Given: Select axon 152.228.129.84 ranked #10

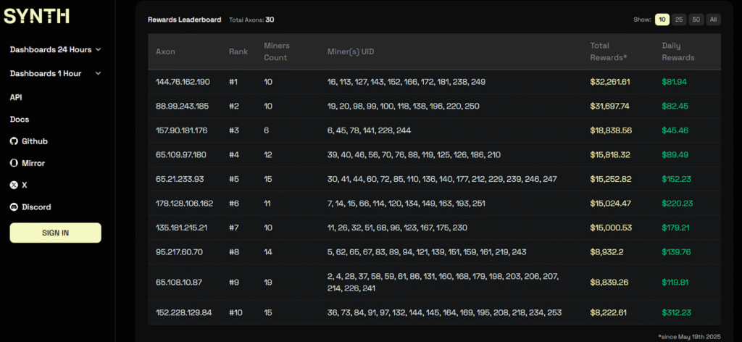Looking at the screenshot, I should [184, 312].
